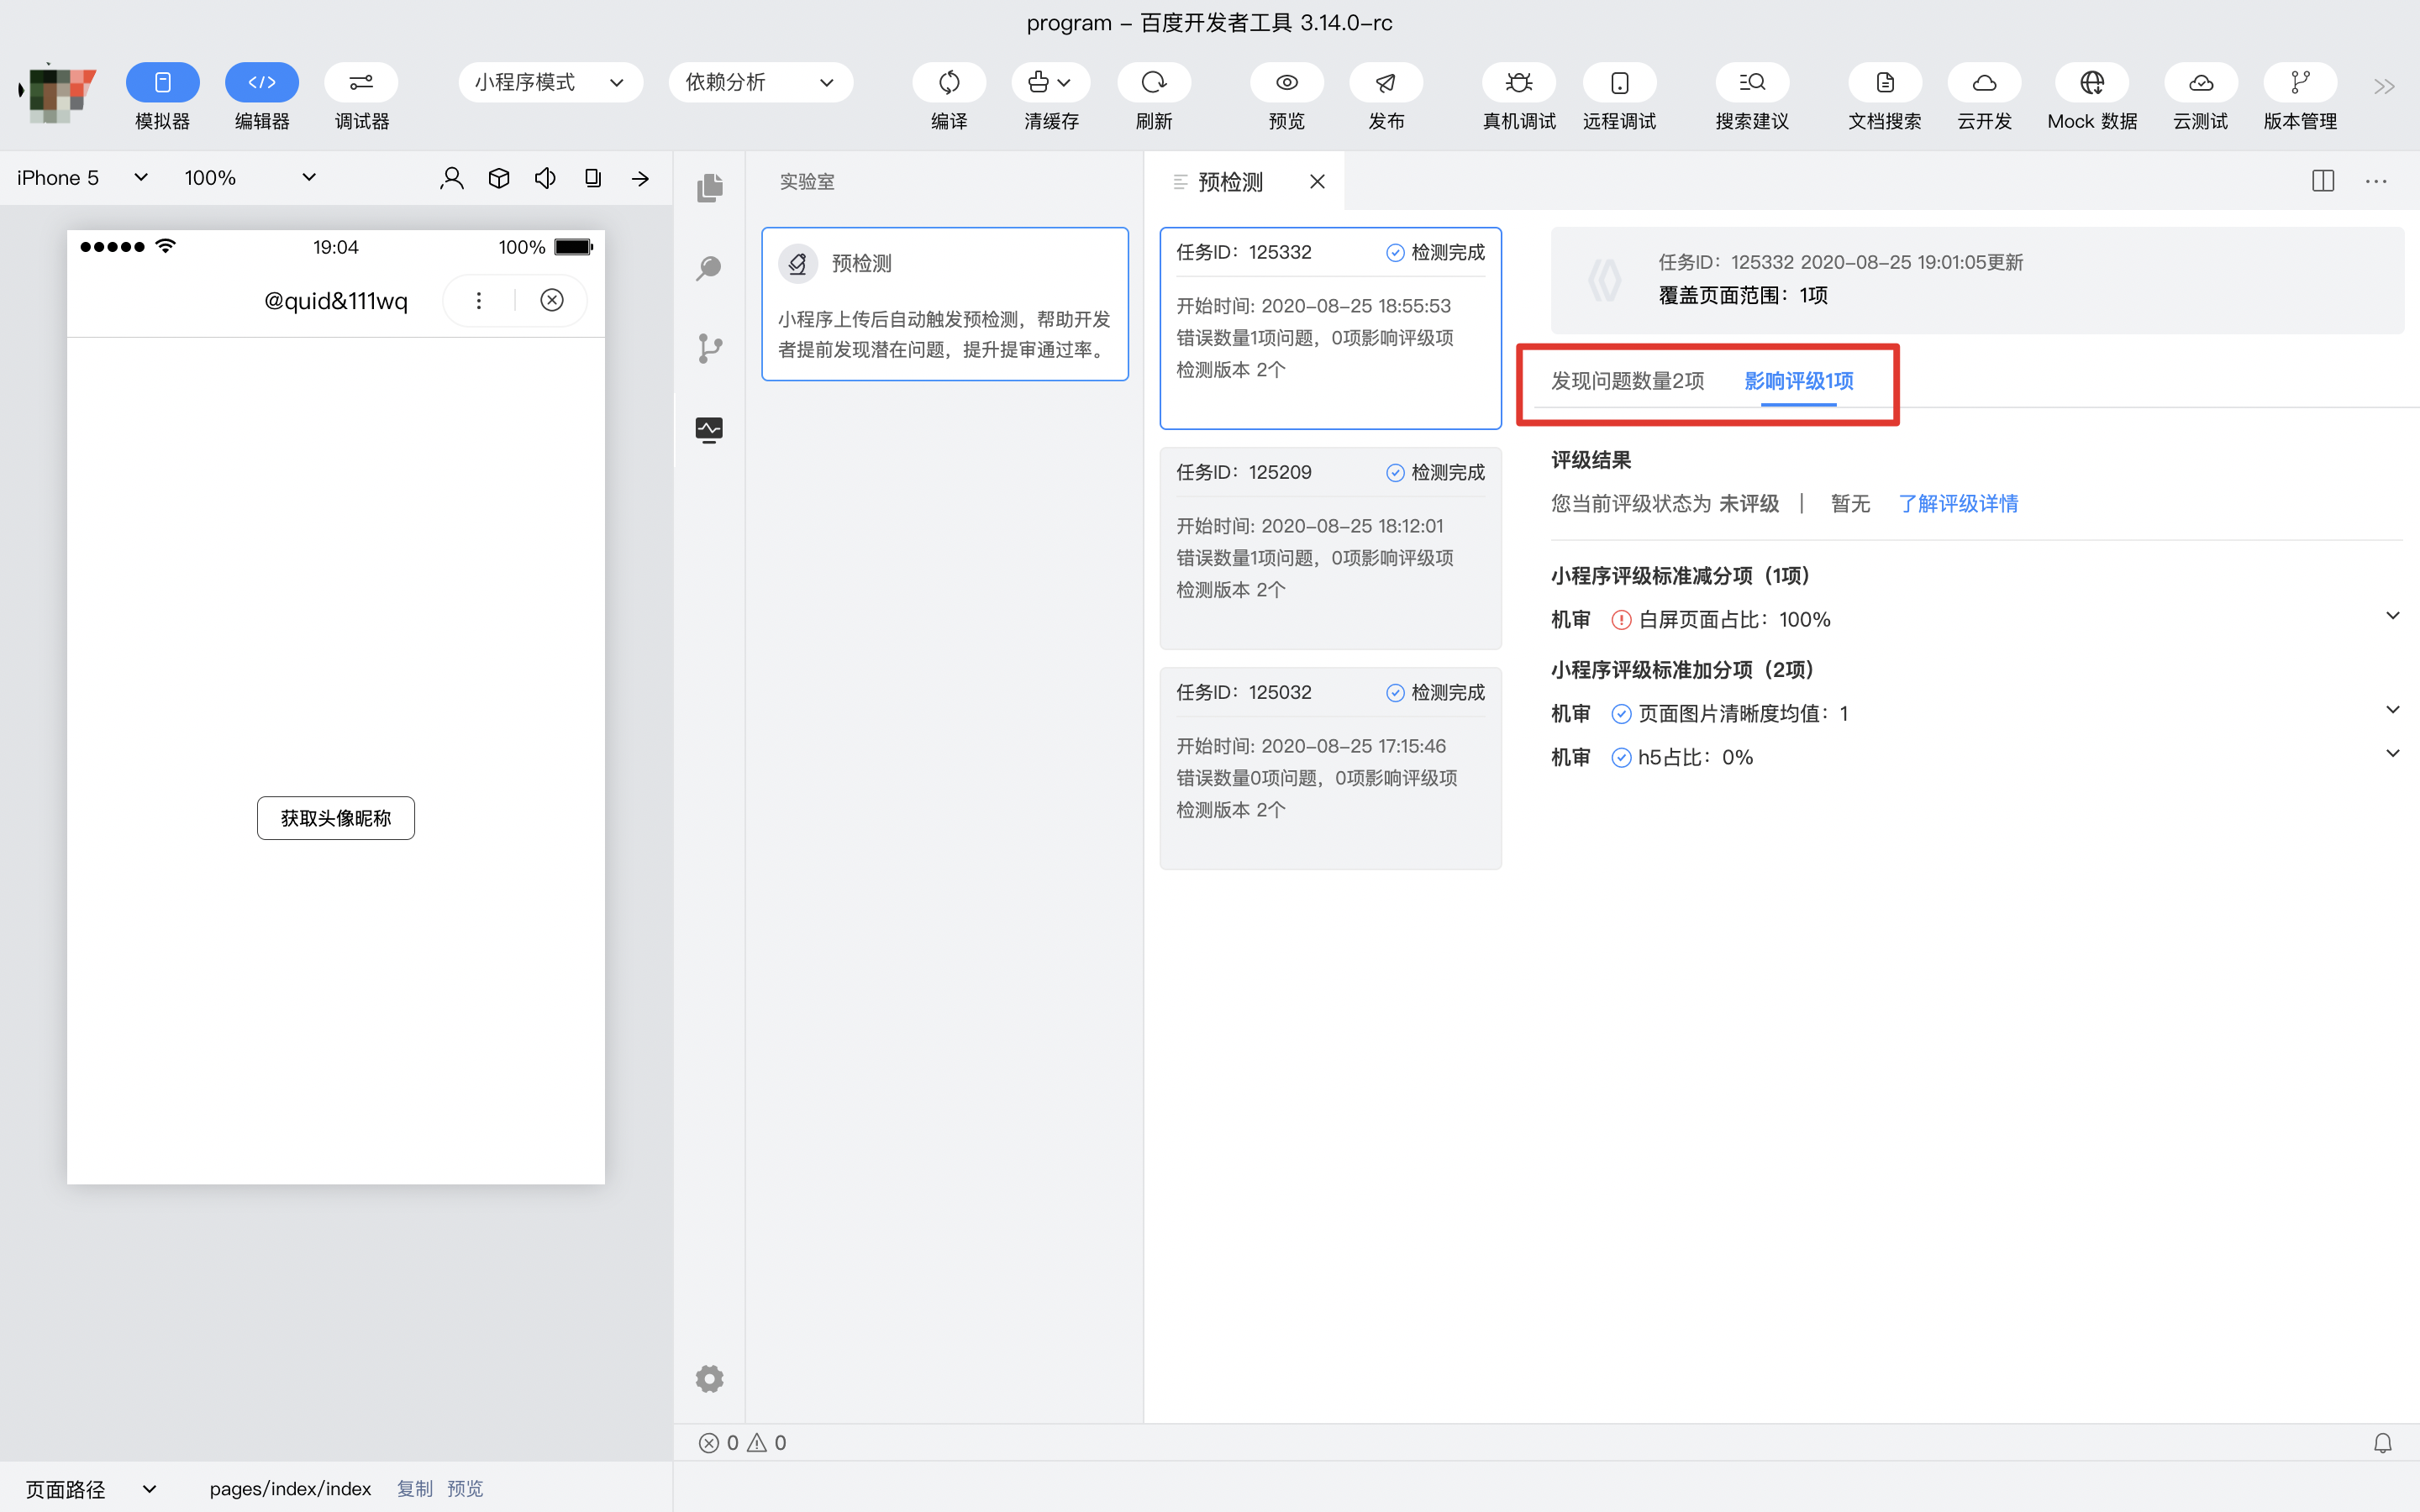Toggle the 模拟器 simulator panel
This screenshot has width=2420, height=1512.
[x=162, y=82]
